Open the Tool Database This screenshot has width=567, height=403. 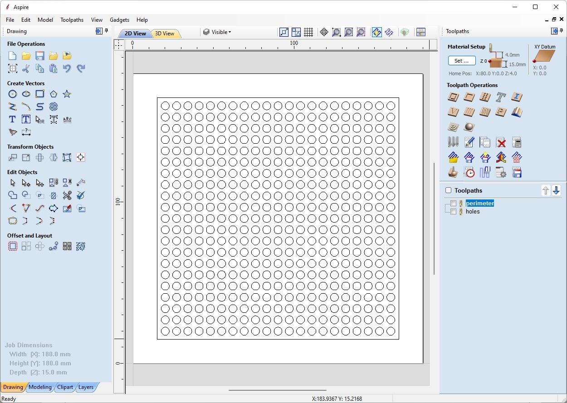pos(453,142)
